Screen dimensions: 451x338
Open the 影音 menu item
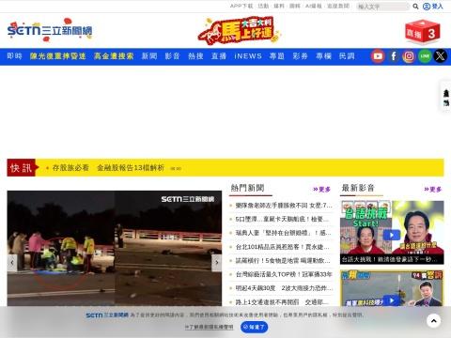[x=173, y=56]
